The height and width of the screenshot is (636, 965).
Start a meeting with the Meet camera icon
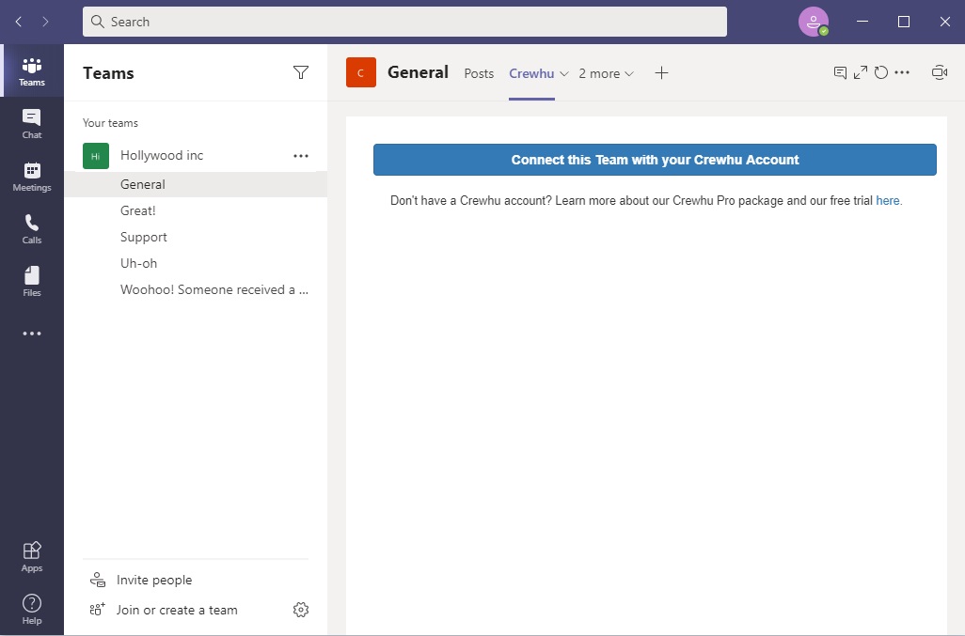coord(940,72)
